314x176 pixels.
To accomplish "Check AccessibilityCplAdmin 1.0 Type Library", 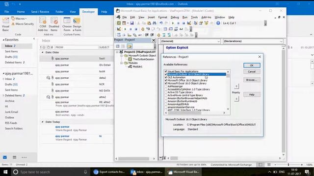I will (166, 89).
